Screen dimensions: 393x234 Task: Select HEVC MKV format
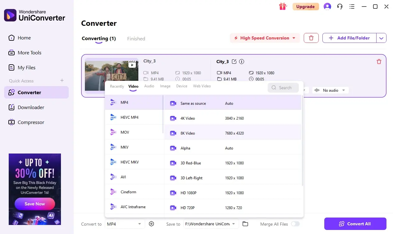coord(134,162)
